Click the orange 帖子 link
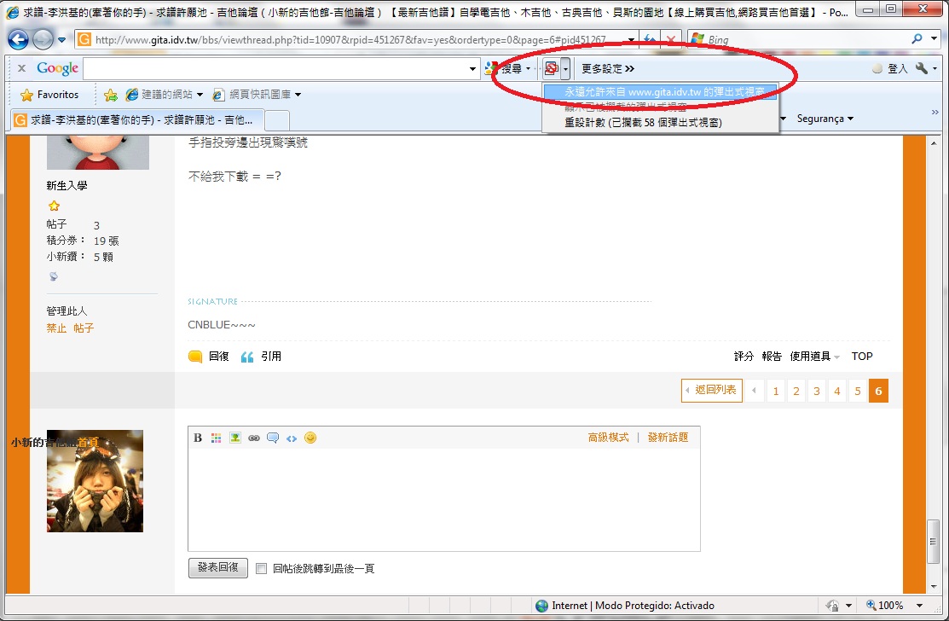This screenshot has height=621, width=949. (84, 328)
